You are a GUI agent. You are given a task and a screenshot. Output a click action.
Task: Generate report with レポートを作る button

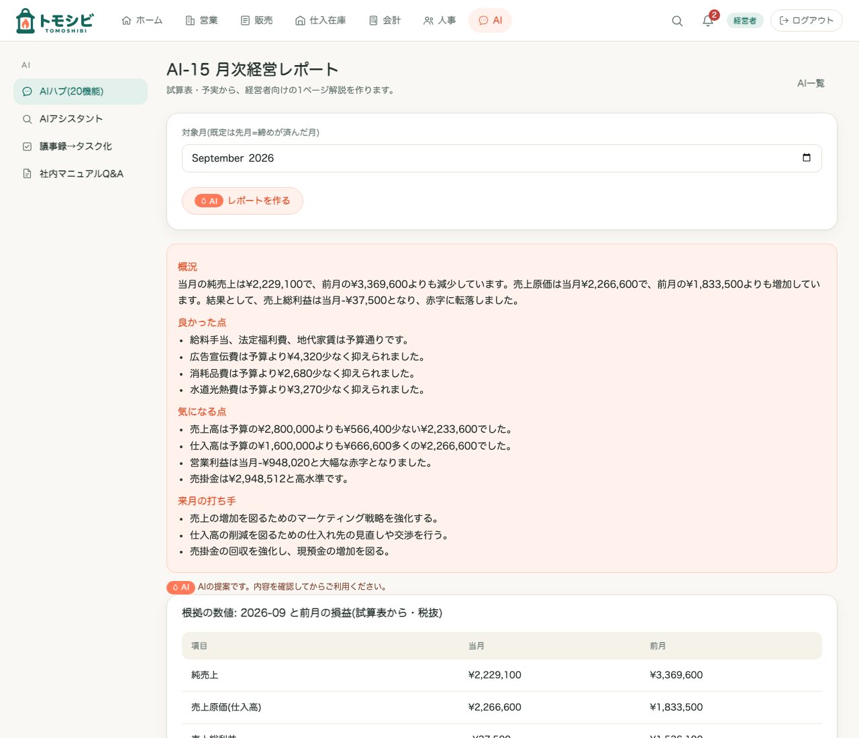[x=242, y=201]
